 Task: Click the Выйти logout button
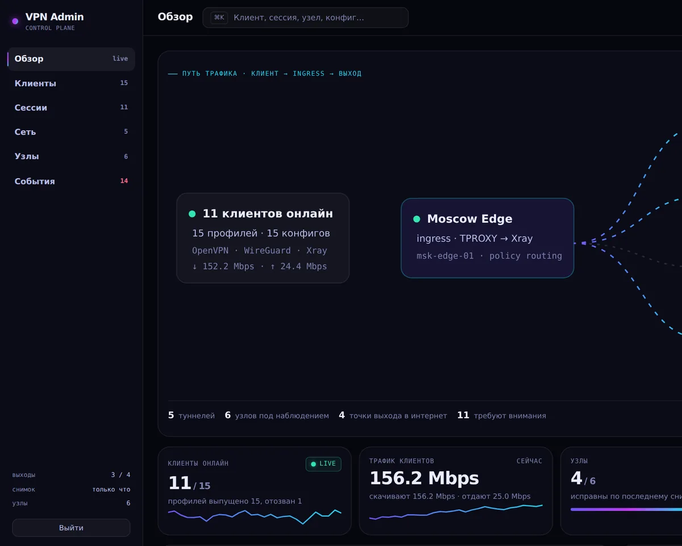pyautogui.click(x=71, y=528)
